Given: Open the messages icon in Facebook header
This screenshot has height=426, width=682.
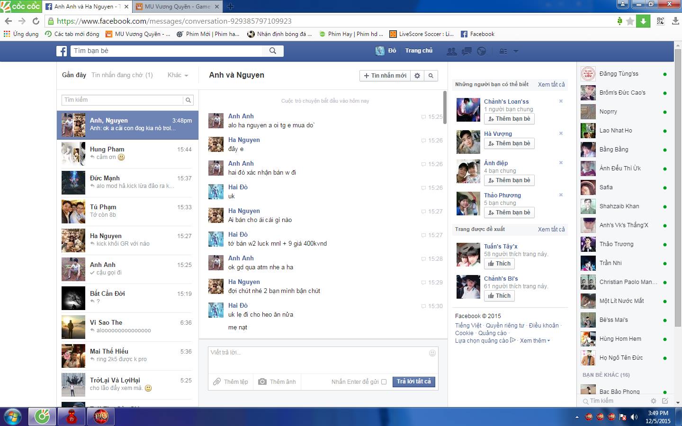Looking at the screenshot, I should (467, 51).
